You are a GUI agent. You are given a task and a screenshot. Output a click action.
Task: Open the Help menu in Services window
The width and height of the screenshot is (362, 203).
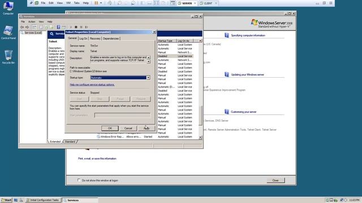[x=50, y=21]
